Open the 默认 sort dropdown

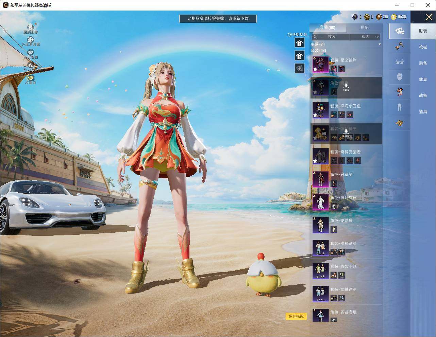click(365, 37)
